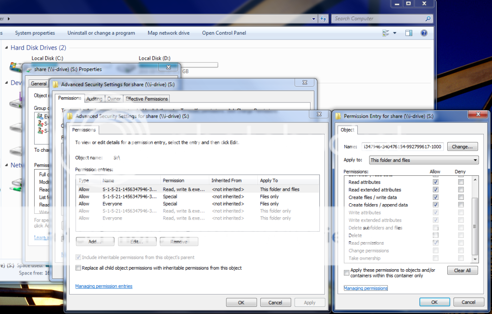
Task: Click the permissions list vertical scrollbar
Action: pos(475,217)
